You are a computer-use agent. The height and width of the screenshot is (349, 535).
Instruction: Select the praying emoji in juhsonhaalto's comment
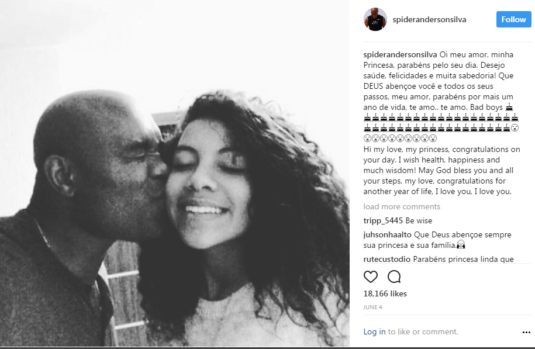point(461,245)
